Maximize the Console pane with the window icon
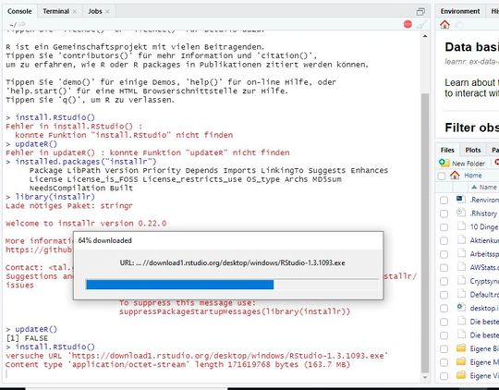The image size is (499, 390). point(420,12)
